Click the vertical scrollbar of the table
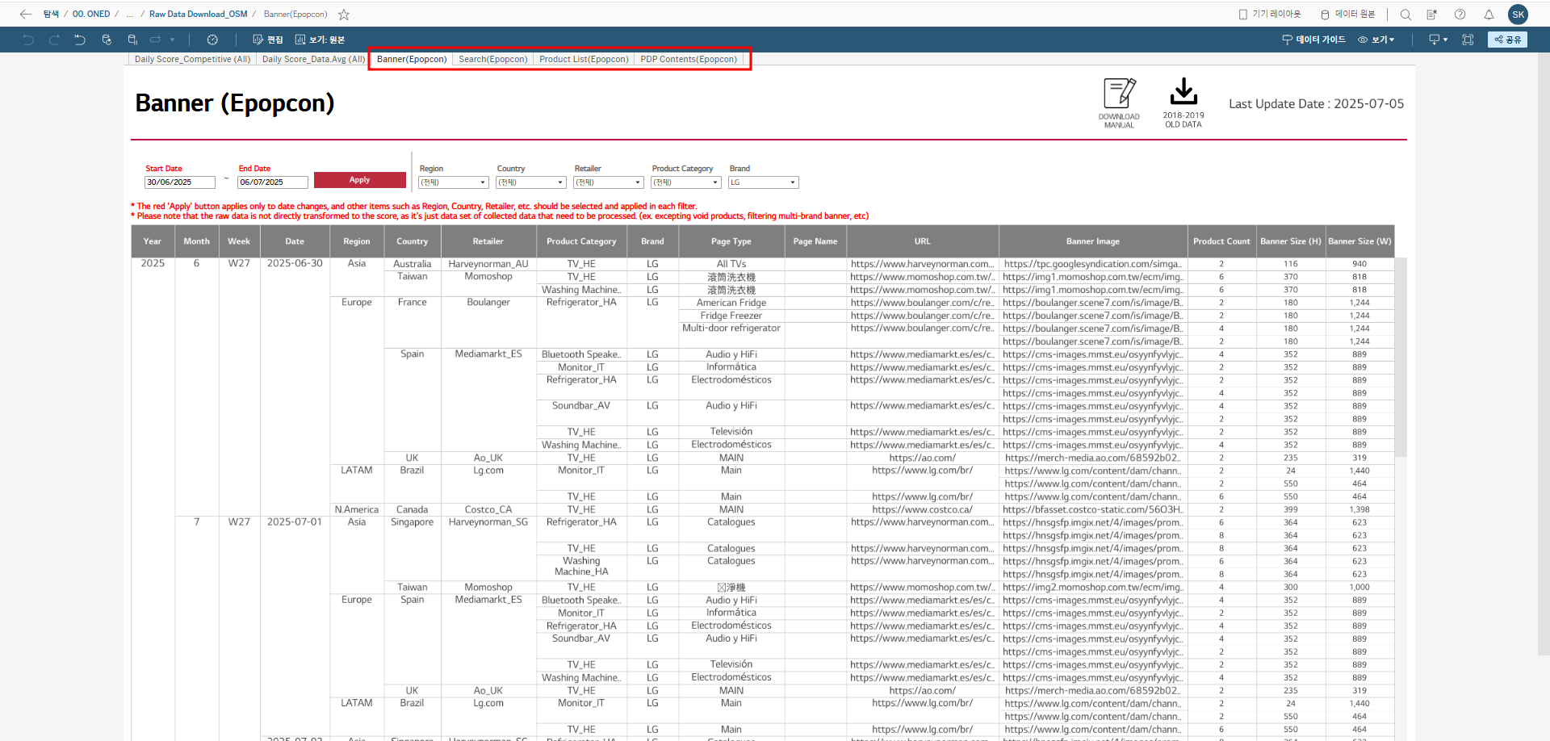This screenshot has width=1550, height=741. [1401, 355]
